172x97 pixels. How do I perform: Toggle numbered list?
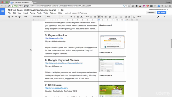click(116, 17)
